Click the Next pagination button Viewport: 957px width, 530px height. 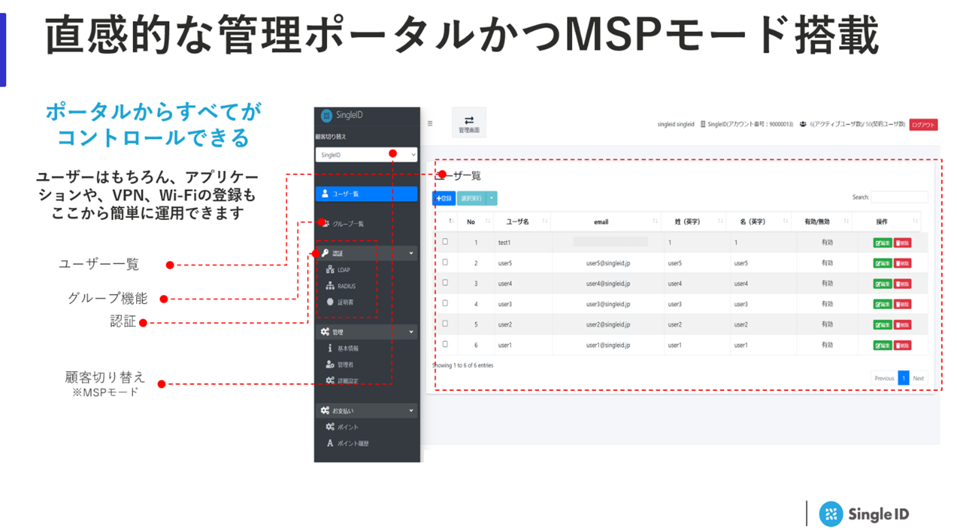tap(918, 378)
